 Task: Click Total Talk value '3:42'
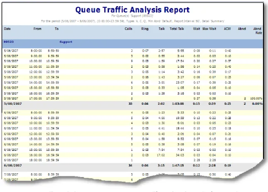pos(181,72)
